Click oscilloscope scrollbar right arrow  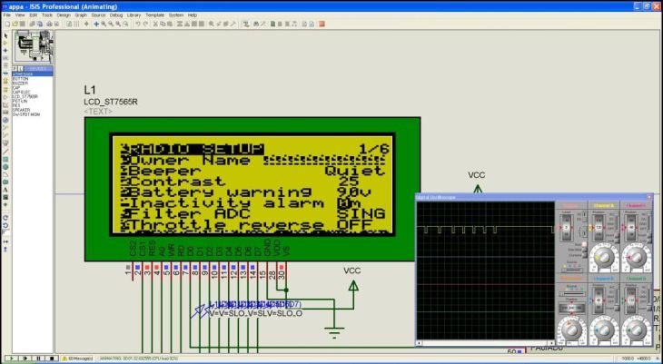tap(552, 343)
